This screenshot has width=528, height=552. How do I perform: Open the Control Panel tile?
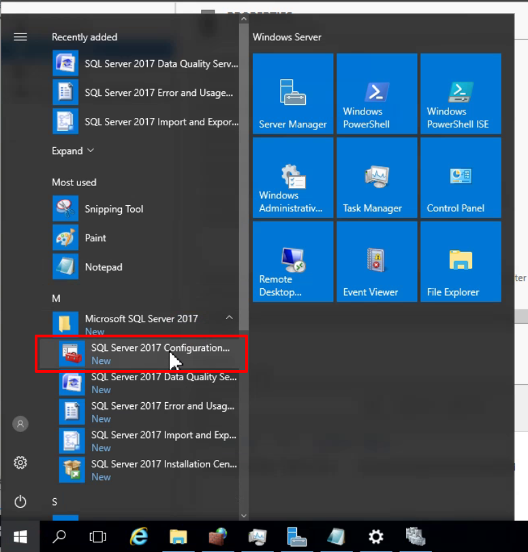461,177
